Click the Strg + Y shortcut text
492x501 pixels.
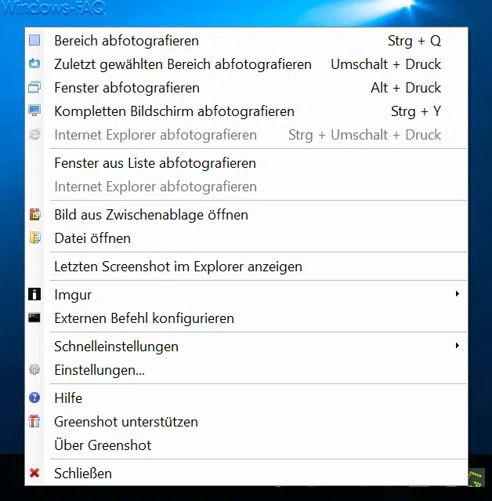(x=416, y=111)
